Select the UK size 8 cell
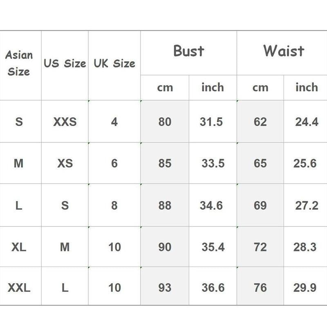 click(114, 205)
